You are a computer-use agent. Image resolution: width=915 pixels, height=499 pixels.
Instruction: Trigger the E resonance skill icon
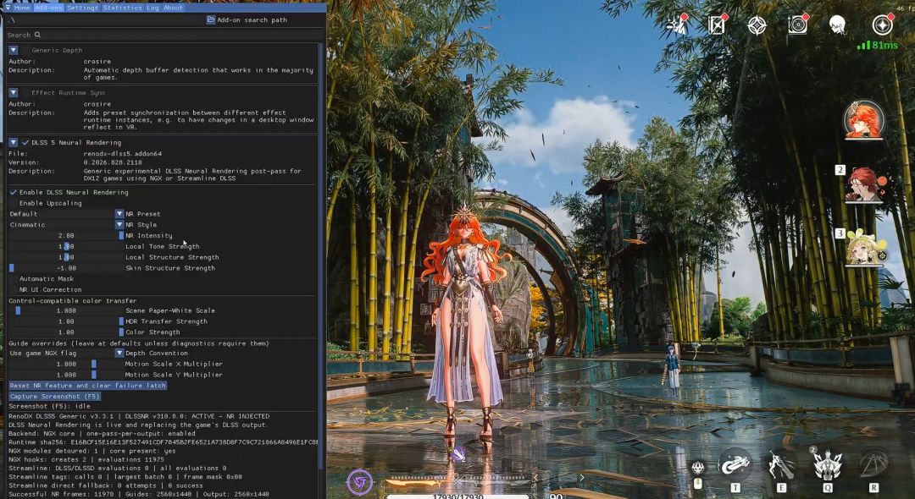[781, 465]
